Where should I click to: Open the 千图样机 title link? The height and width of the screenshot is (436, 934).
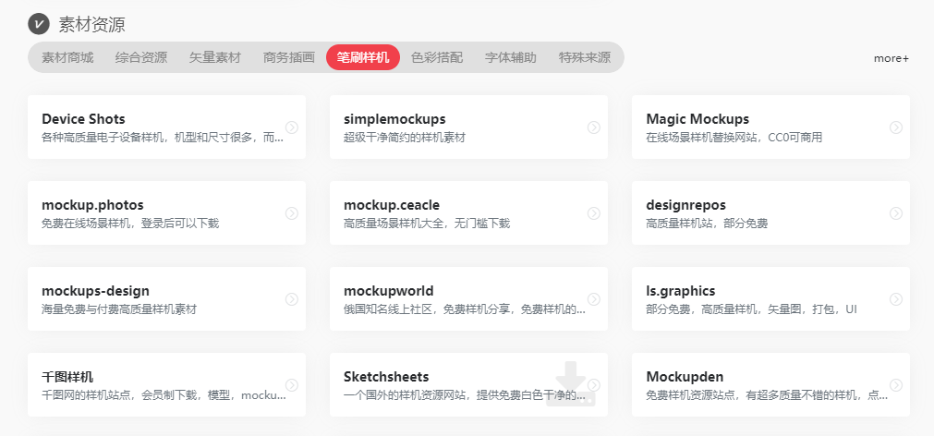coord(67,377)
